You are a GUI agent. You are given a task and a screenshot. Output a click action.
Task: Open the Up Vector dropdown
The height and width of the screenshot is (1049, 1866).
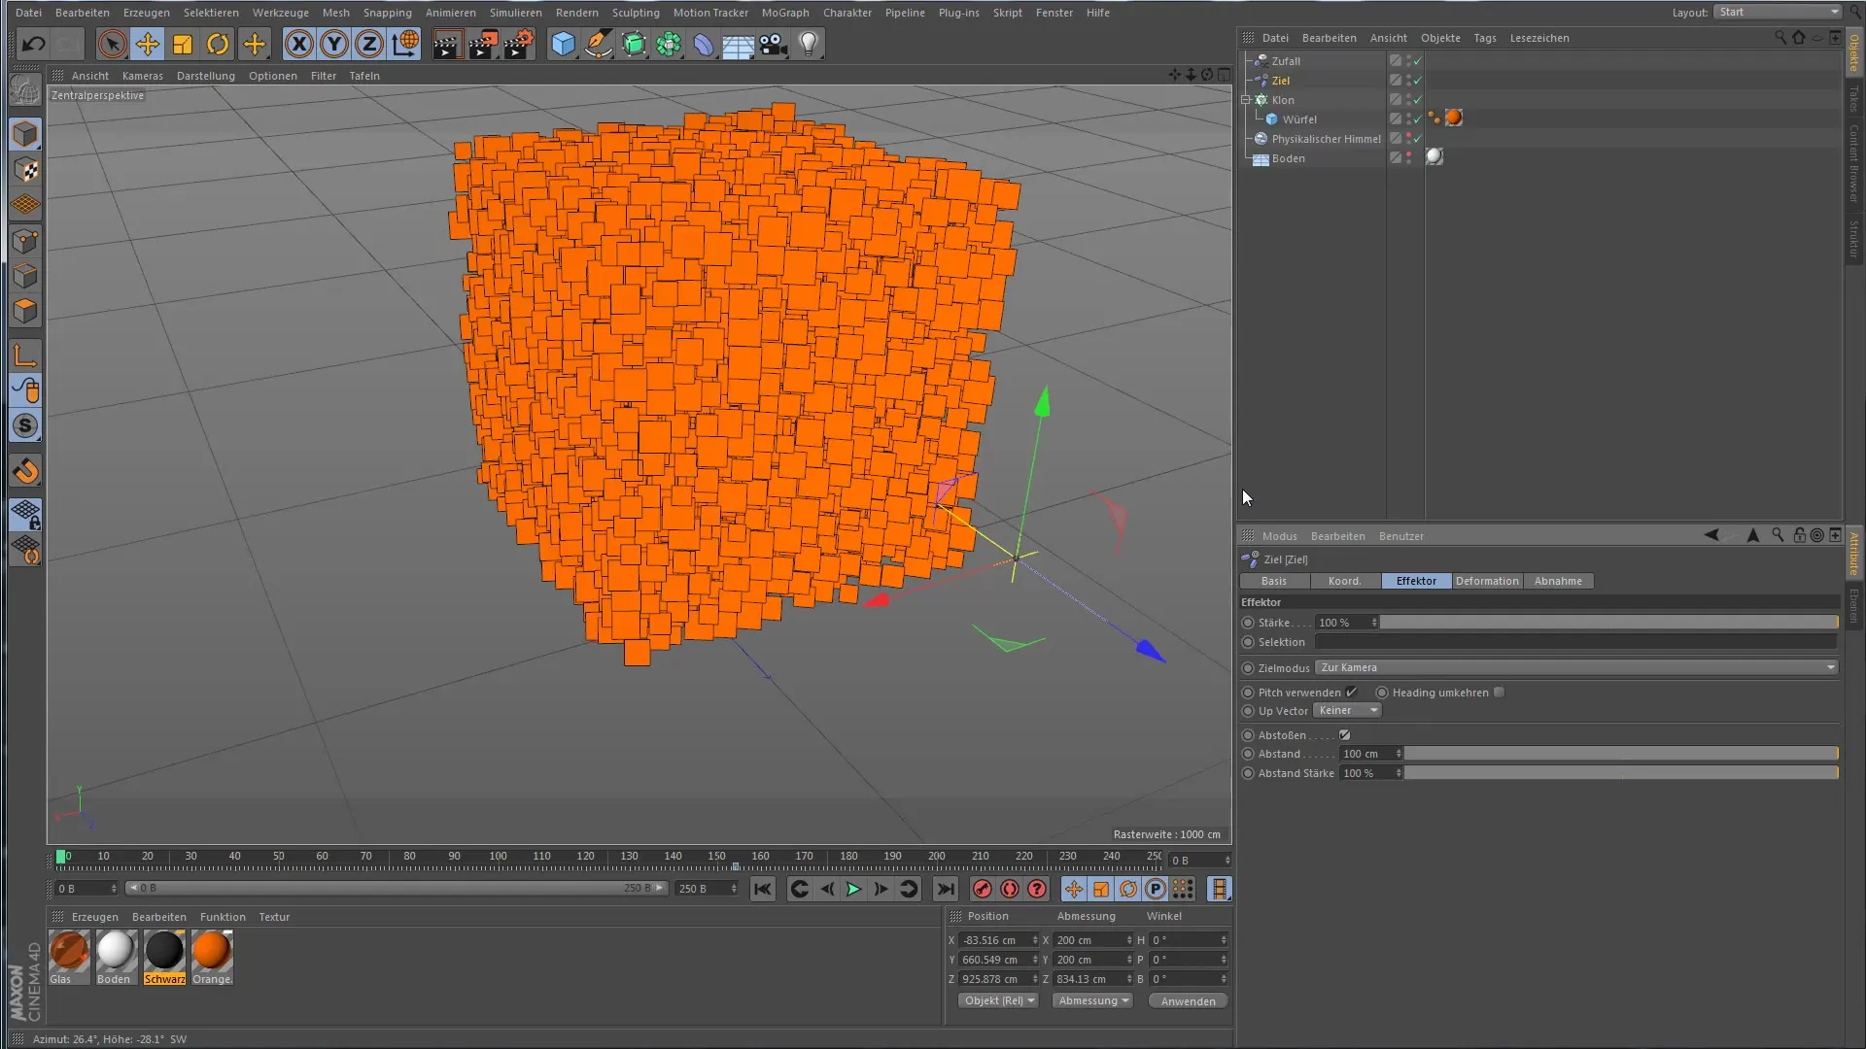(1348, 710)
